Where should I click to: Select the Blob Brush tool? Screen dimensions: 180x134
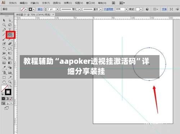coord(4,44)
